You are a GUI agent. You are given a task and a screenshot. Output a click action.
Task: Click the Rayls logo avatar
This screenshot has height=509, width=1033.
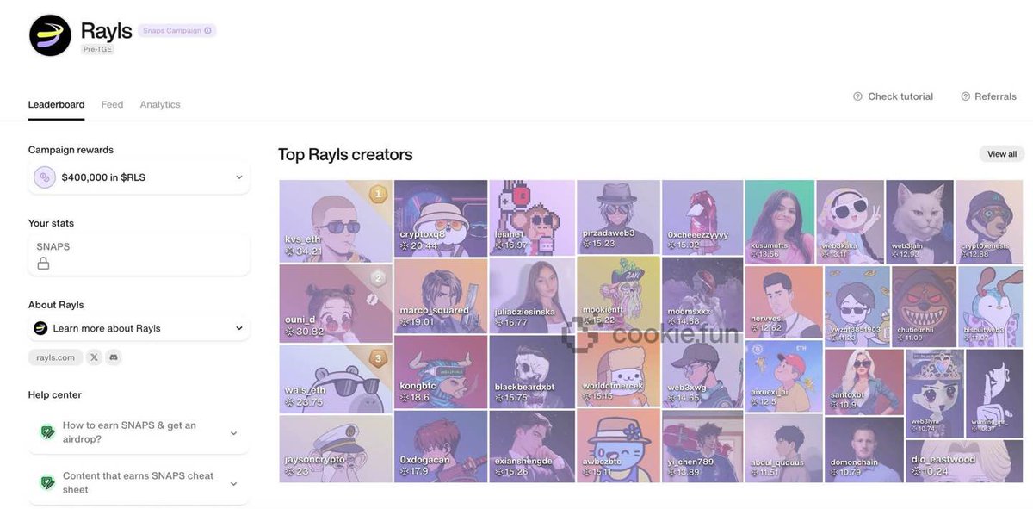click(x=50, y=35)
